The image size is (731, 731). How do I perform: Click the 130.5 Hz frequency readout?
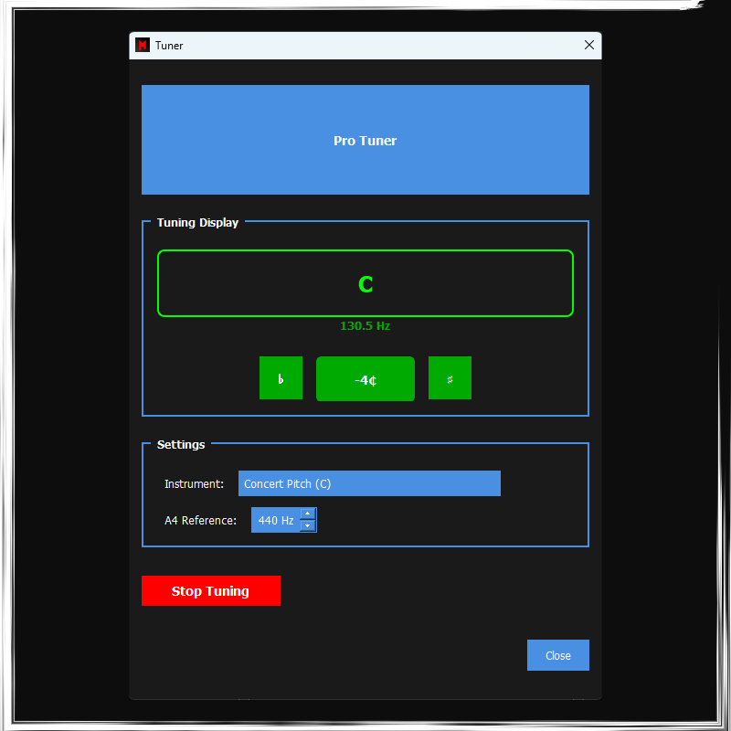[365, 326]
